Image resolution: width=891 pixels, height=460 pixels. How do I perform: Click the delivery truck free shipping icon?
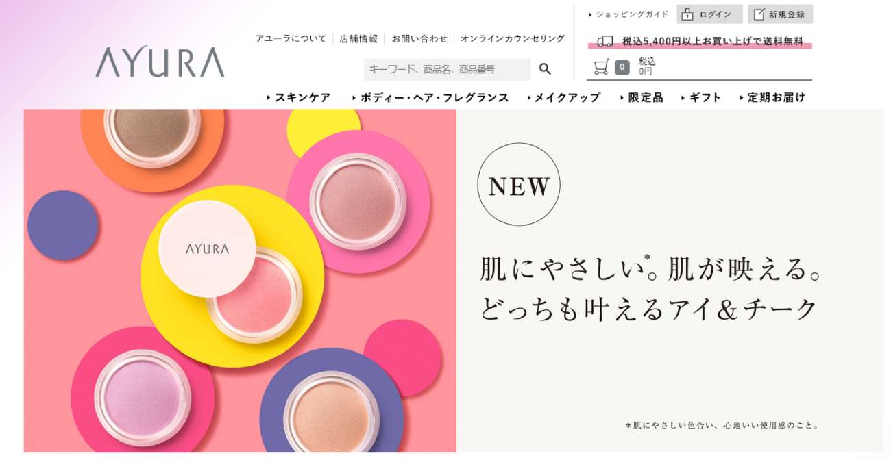pyautogui.click(x=606, y=42)
